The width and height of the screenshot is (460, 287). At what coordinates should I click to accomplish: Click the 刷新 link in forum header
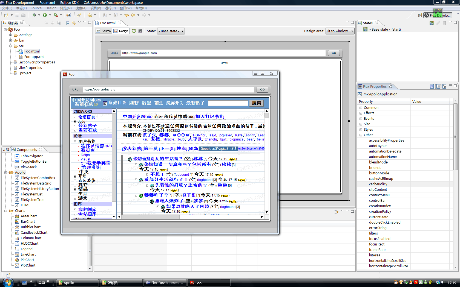[134, 103]
